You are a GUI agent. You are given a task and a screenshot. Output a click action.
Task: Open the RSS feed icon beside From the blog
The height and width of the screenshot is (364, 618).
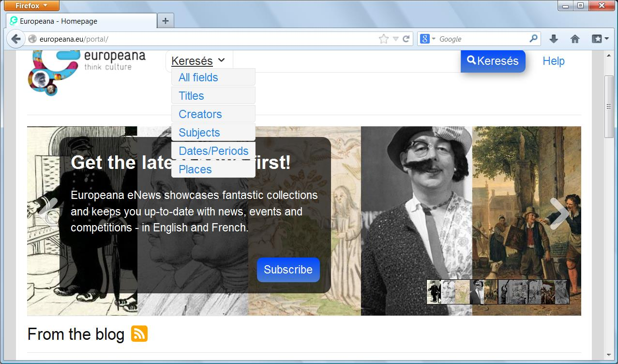pyautogui.click(x=139, y=334)
